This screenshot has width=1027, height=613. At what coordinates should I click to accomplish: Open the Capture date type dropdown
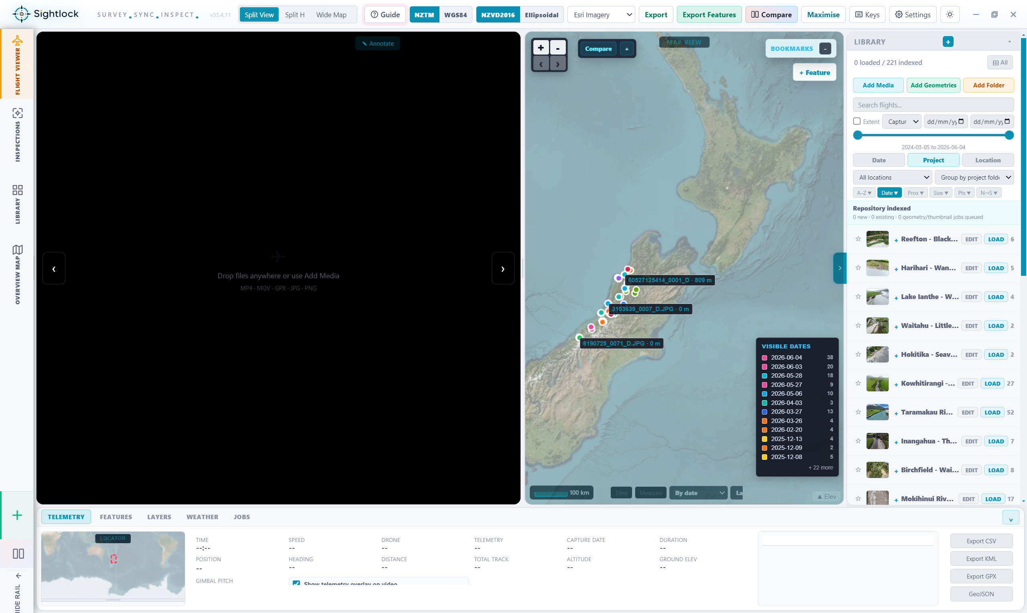(x=902, y=121)
